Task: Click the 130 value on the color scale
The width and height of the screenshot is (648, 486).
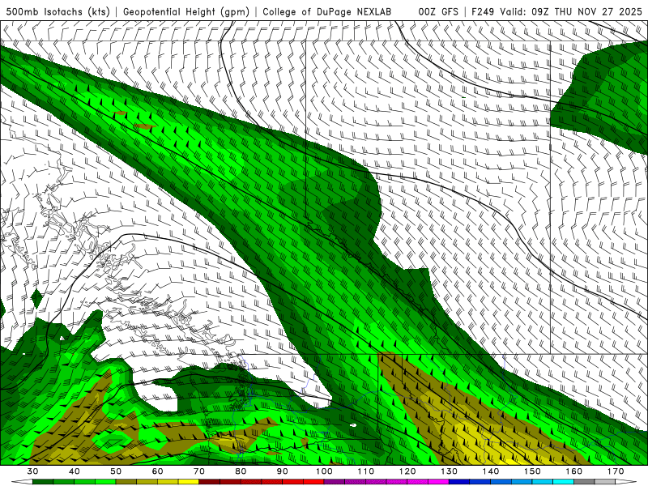Action: [449, 471]
